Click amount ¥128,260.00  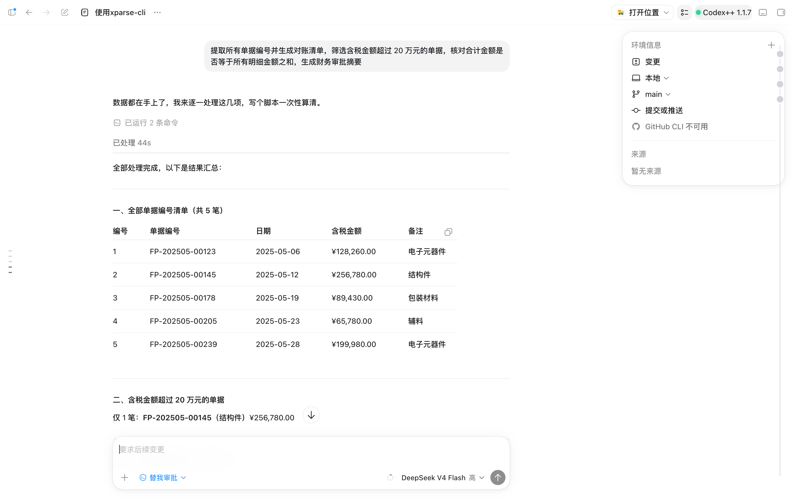tap(353, 252)
